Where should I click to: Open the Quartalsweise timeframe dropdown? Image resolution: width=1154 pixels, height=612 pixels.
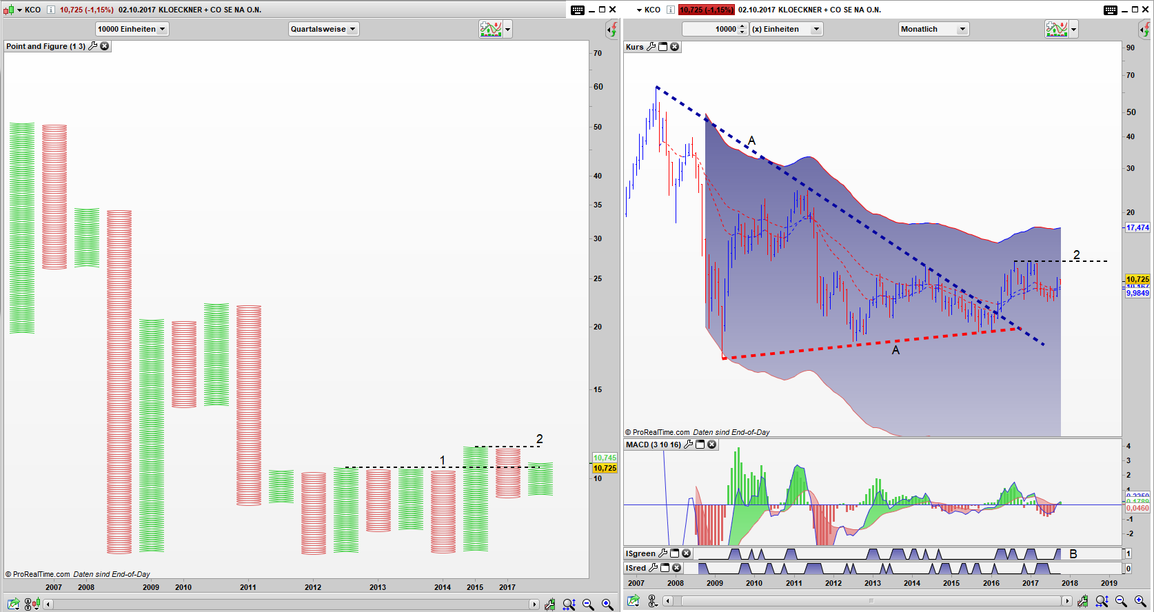(323, 29)
